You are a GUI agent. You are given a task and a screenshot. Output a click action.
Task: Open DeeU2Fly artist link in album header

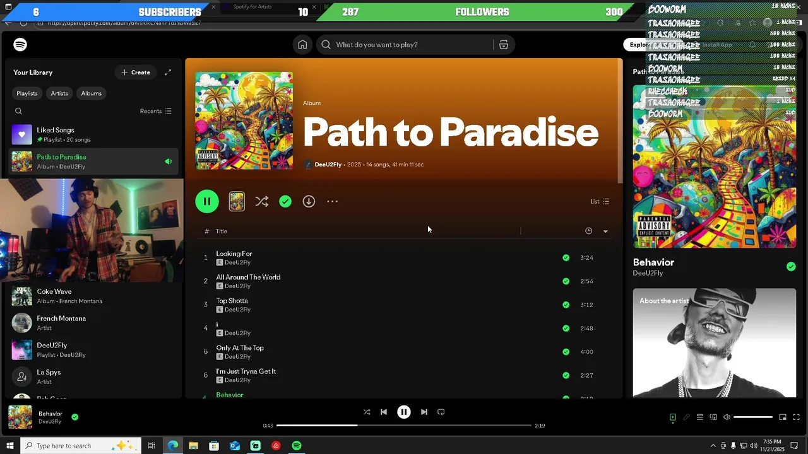pyautogui.click(x=328, y=165)
